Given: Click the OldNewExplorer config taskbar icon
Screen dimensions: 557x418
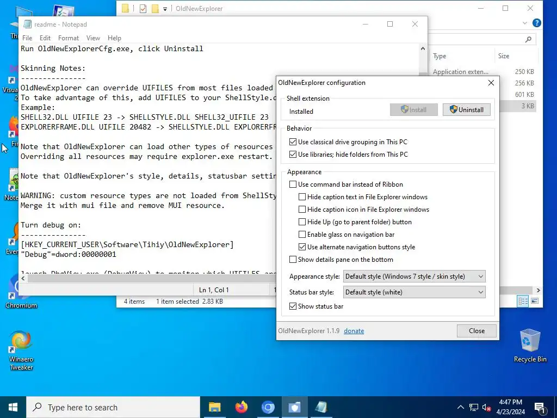Looking at the screenshot, I should point(294,407).
